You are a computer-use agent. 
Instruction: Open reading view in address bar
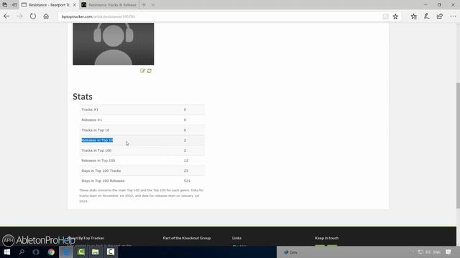click(386, 16)
